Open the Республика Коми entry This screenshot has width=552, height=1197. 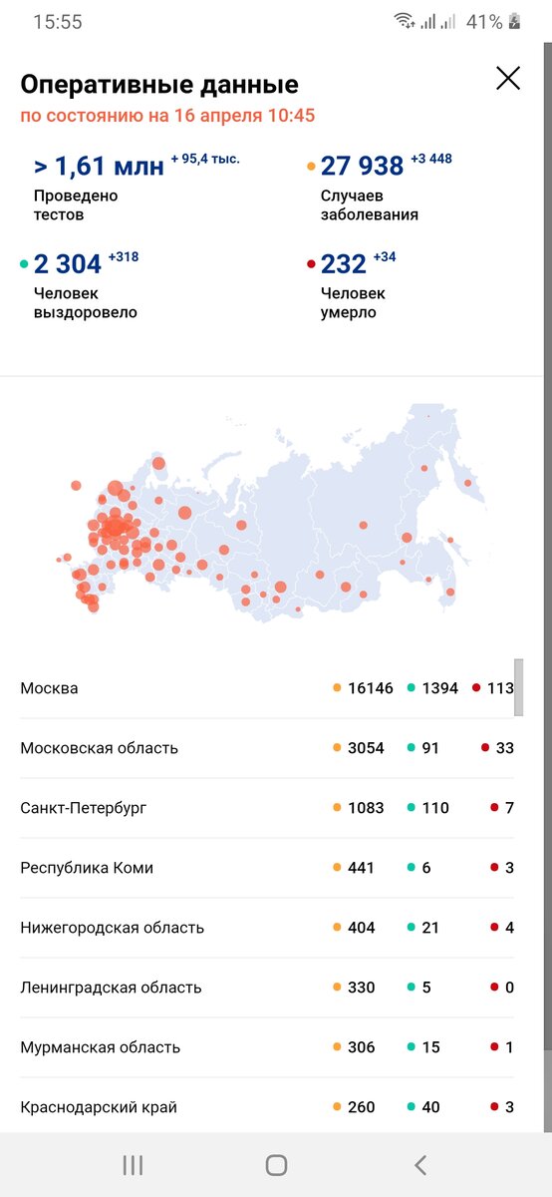point(267,868)
